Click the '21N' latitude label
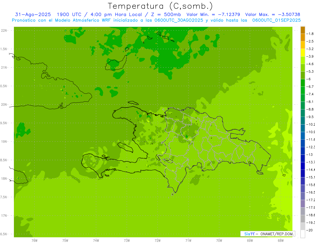Viewport: 315px width, 244px height. 4,67
